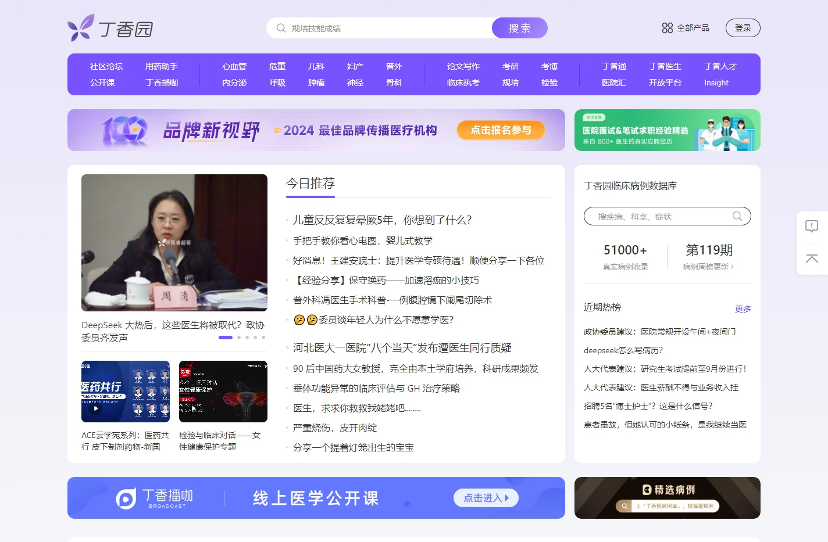Open 医院汇 nav link
Viewport: 828px width, 542px height.
coord(614,82)
